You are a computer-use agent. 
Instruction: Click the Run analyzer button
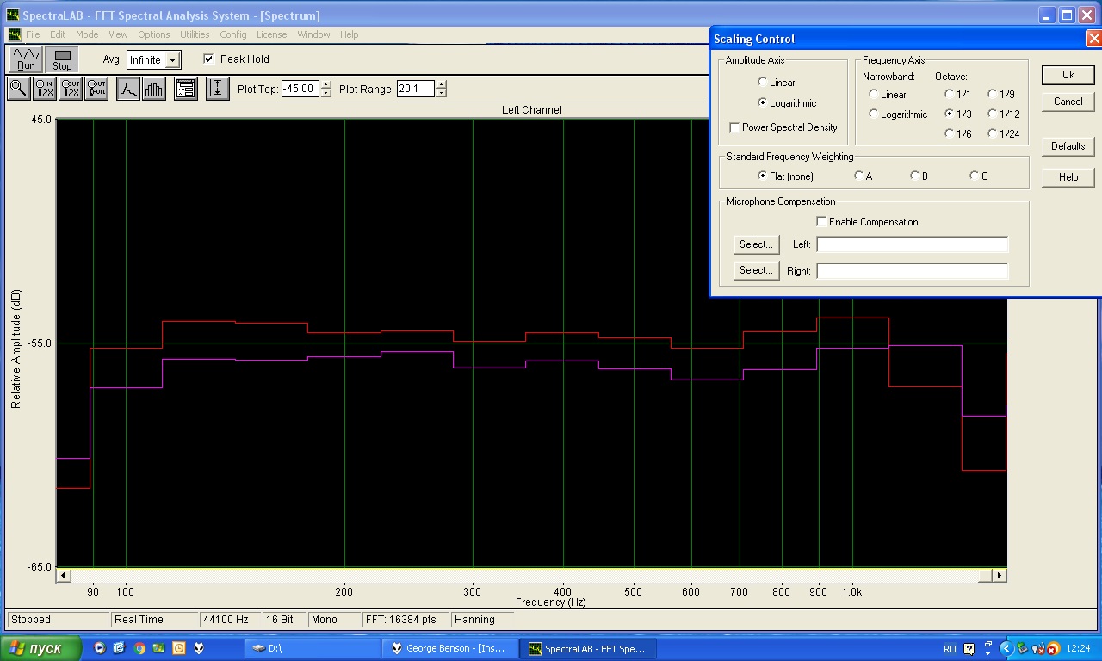click(x=26, y=59)
